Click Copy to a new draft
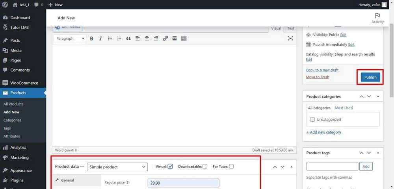Image resolution: width=394 pixels, height=189 pixels. (x=322, y=70)
